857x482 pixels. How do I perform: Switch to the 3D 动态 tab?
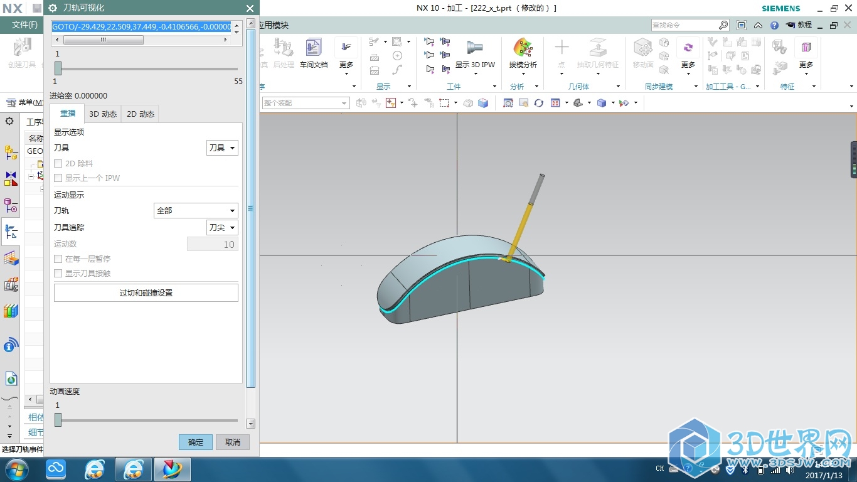[103, 114]
